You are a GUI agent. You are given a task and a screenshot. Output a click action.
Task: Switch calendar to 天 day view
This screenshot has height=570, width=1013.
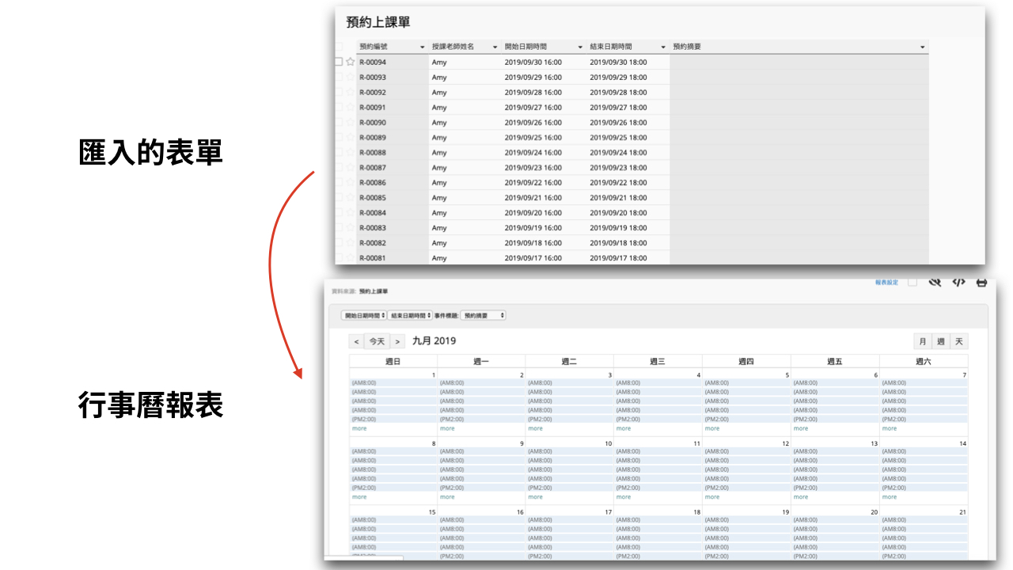(958, 341)
